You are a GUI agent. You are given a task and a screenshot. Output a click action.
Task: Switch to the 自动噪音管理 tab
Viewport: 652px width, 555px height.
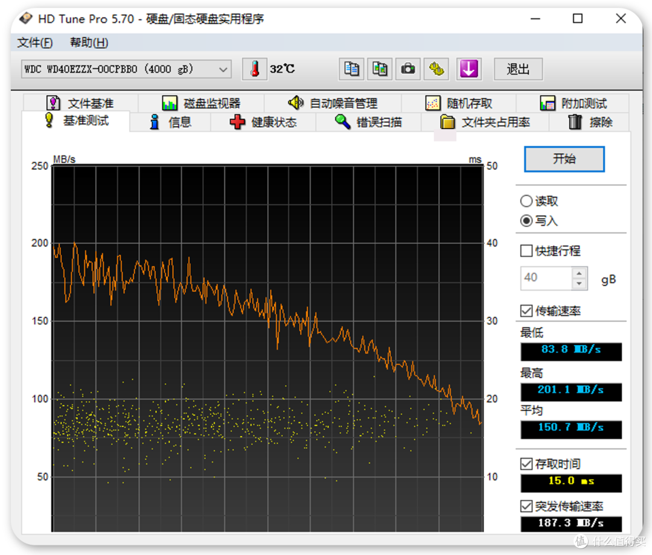click(x=333, y=103)
